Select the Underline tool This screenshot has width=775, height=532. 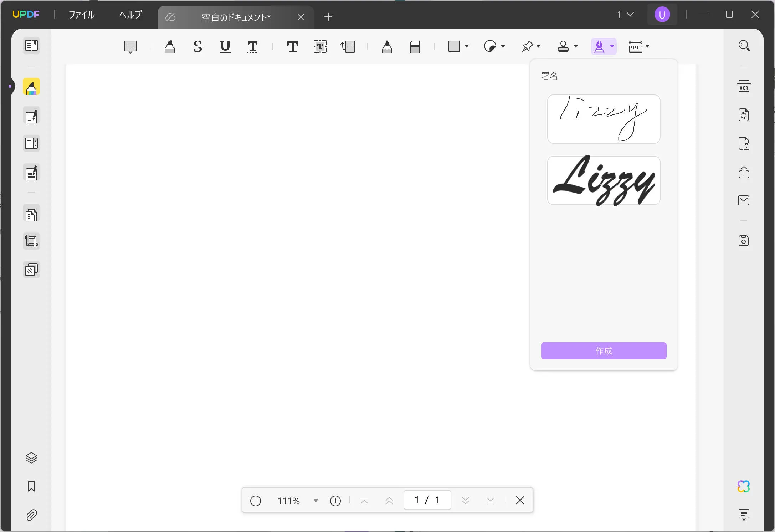coord(225,47)
